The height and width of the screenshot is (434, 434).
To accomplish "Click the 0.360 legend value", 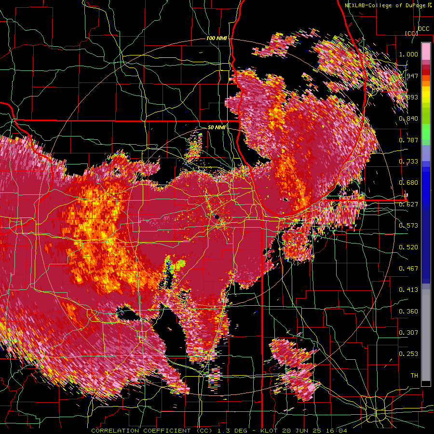I will coord(408,312).
